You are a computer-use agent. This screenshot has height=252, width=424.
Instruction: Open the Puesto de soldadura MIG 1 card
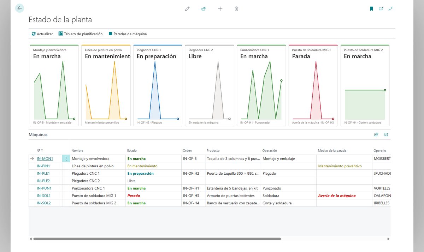tap(313, 85)
